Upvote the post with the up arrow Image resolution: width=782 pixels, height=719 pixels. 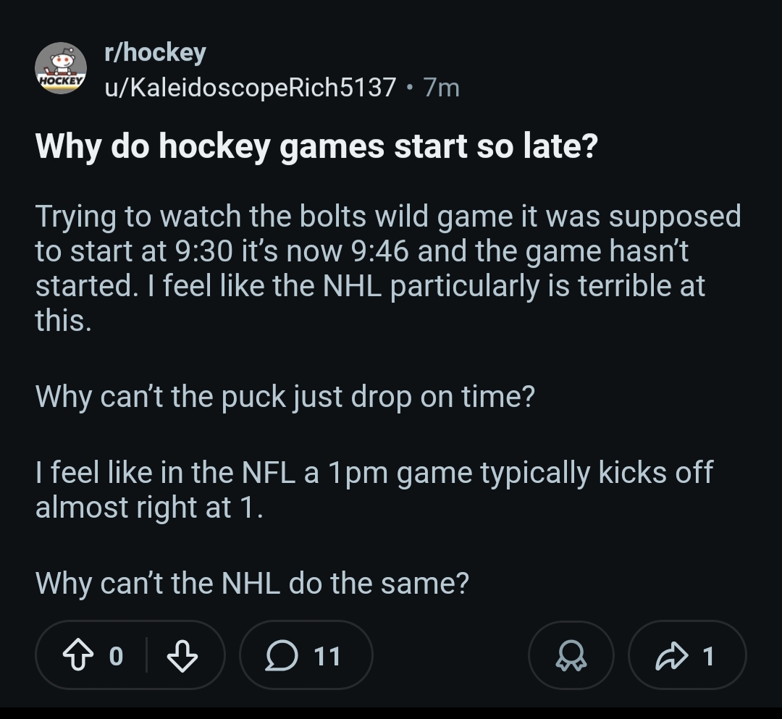pos(77,655)
